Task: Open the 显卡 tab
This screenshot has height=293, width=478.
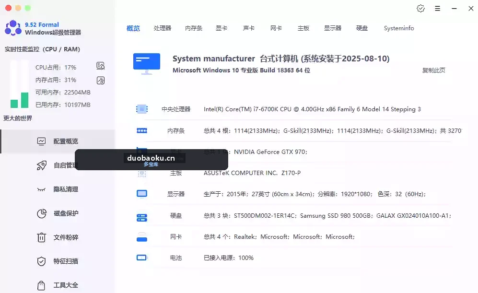Action: [x=222, y=28]
